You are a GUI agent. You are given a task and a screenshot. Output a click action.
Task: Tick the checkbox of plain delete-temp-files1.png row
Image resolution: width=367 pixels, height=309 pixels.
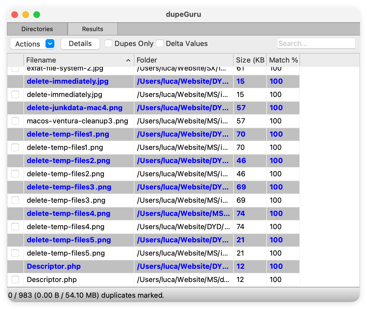pos(15,147)
